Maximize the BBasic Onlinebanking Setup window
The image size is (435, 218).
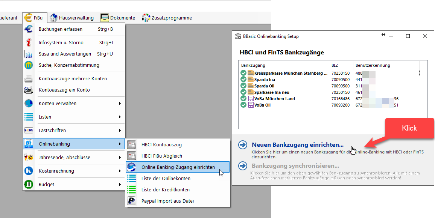(408, 36)
